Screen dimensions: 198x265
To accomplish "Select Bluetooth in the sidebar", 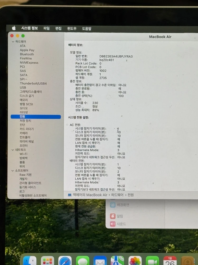I will pos(27,54).
